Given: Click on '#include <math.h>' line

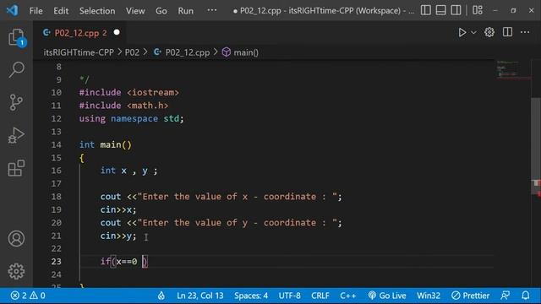Looking at the screenshot, I should (x=123, y=106).
